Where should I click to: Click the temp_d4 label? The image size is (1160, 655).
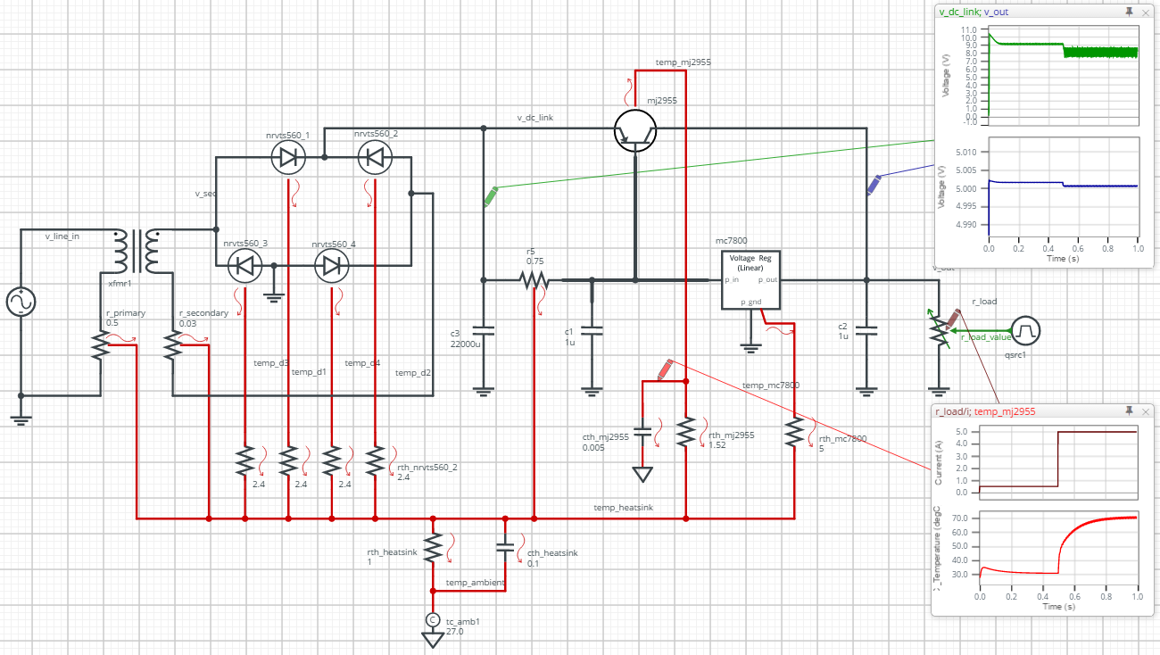click(362, 362)
